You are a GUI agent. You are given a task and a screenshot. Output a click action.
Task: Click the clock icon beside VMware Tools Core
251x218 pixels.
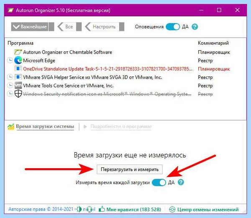coord(10,85)
